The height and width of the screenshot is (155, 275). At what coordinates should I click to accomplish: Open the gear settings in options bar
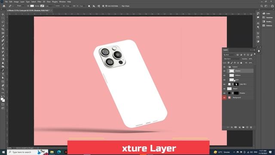103,6
